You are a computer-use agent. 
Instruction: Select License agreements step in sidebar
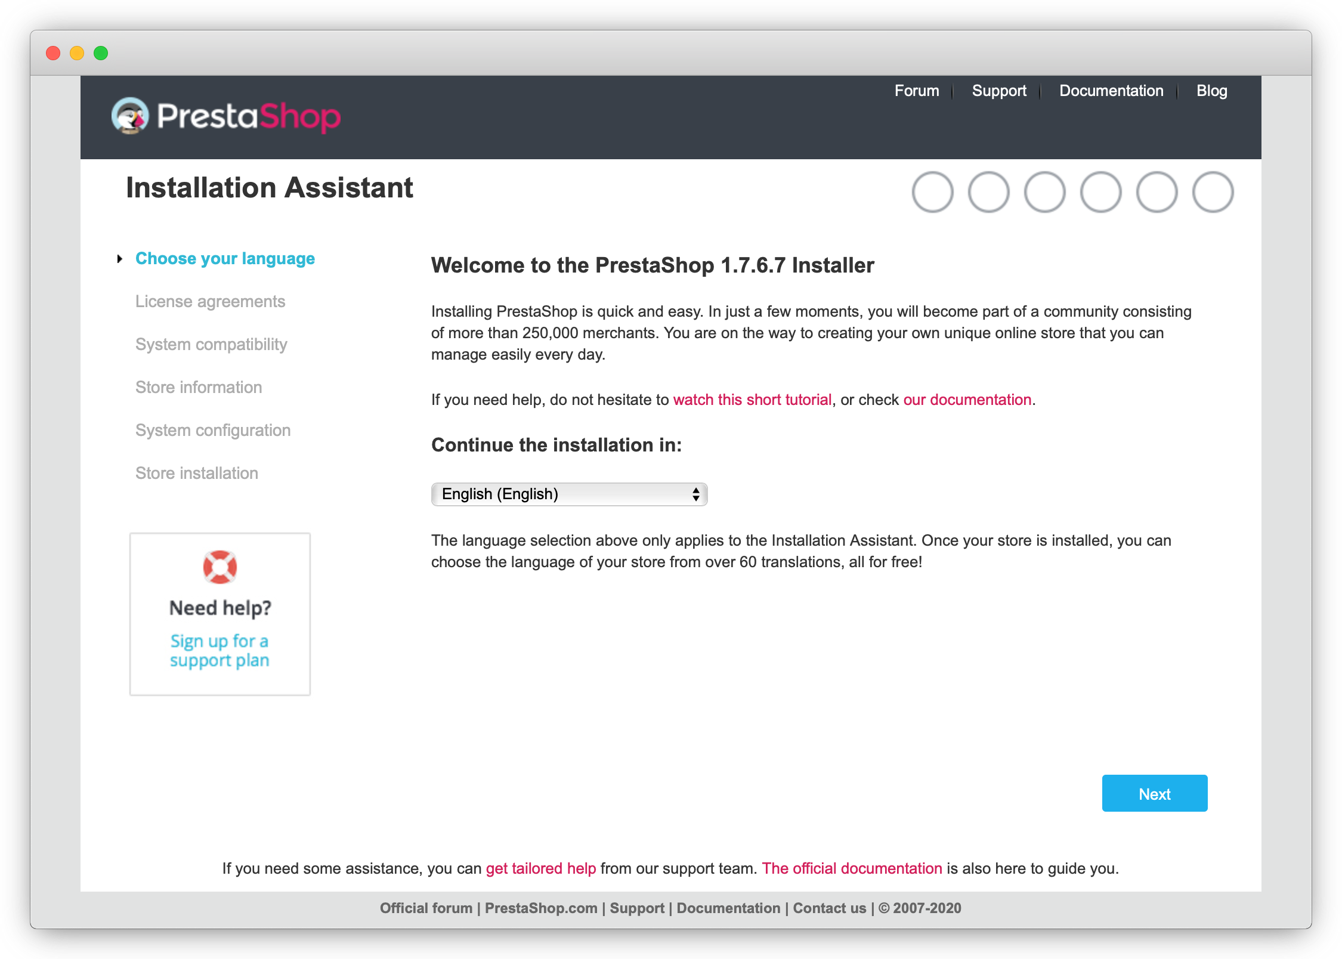(210, 302)
